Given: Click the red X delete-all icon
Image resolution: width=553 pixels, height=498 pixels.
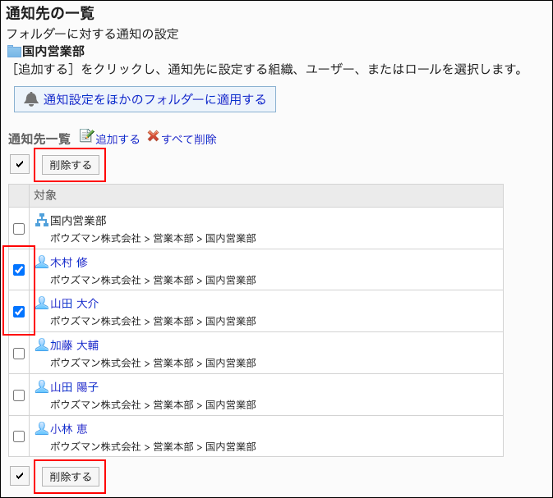Looking at the screenshot, I should pyautogui.click(x=153, y=137).
